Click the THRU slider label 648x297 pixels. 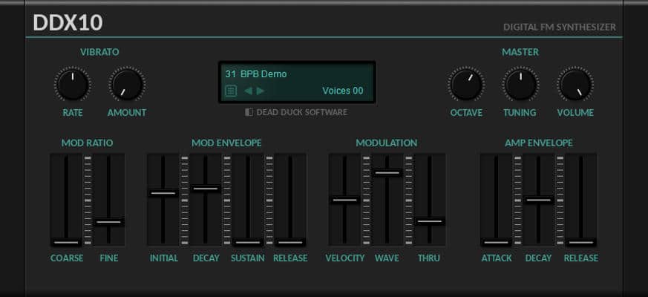(x=429, y=258)
